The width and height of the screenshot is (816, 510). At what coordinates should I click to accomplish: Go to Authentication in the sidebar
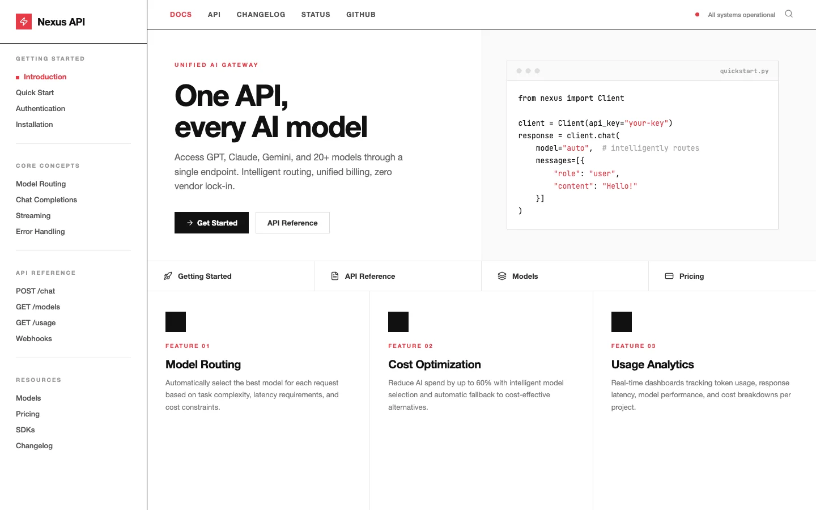(40, 108)
